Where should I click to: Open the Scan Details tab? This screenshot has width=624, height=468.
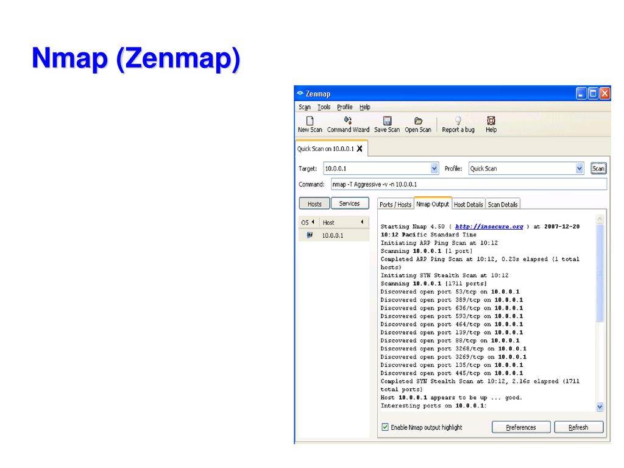click(503, 205)
